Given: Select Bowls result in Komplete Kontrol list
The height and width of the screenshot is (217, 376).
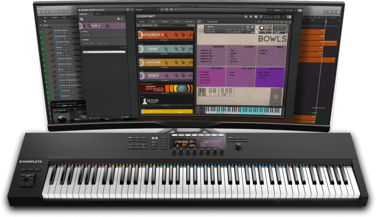Looking at the screenshot, I should coord(104,52).
